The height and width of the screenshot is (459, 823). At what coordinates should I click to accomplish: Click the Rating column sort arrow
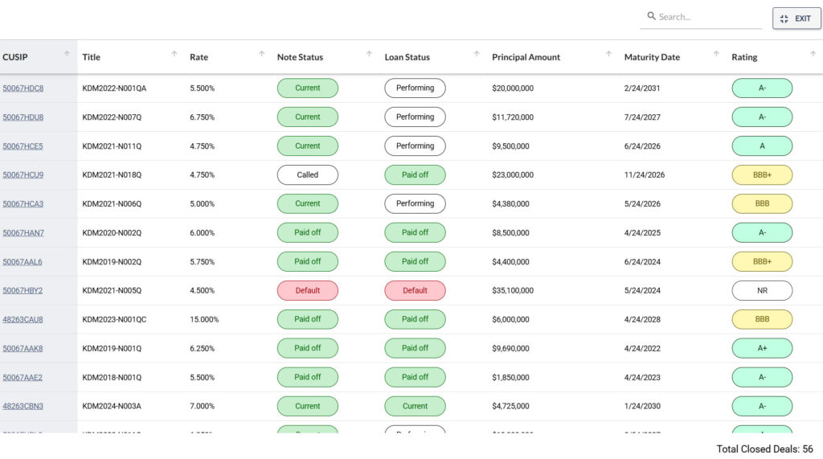pos(813,54)
